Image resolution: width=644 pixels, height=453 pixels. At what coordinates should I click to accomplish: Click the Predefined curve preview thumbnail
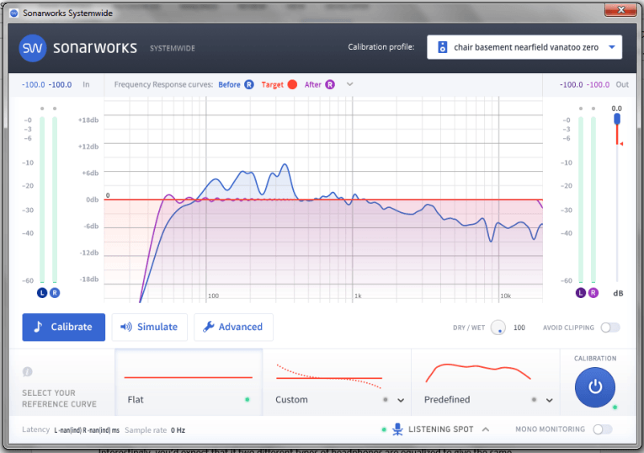tap(478, 372)
